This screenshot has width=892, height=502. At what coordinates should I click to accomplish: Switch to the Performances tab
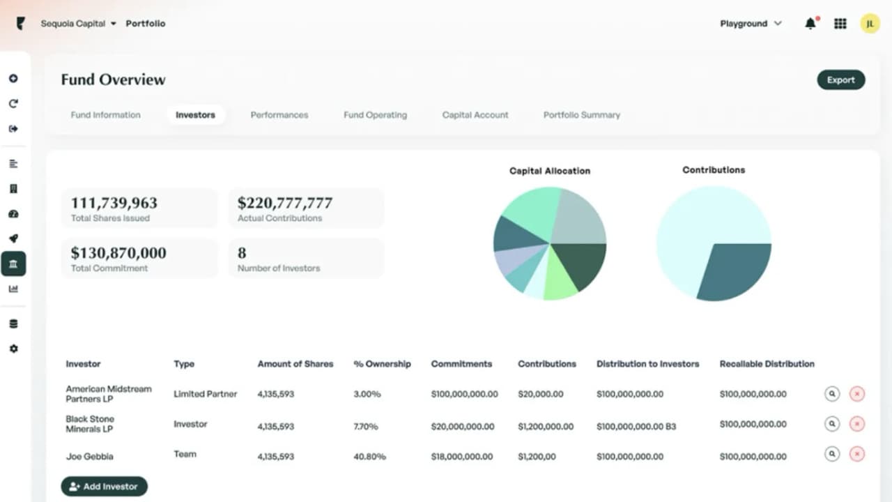(279, 115)
